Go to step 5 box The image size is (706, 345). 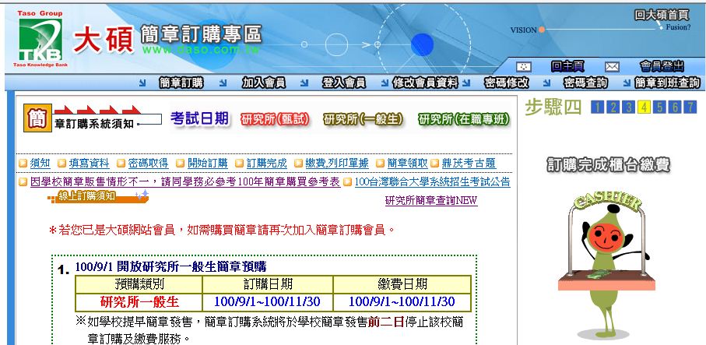pos(659,107)
